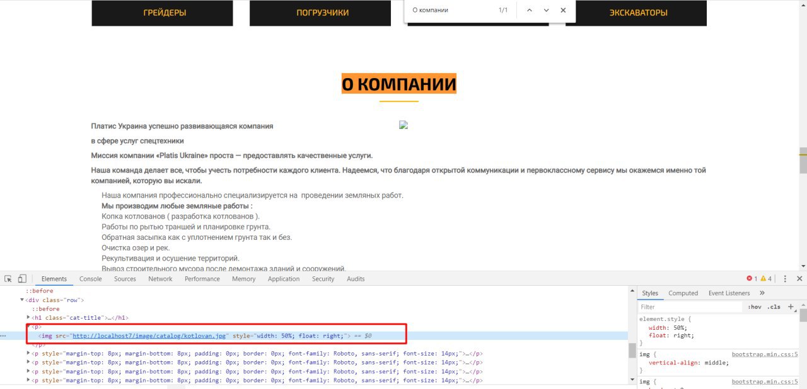Click the Elements tree scrollbar thumb

point(632,350)
